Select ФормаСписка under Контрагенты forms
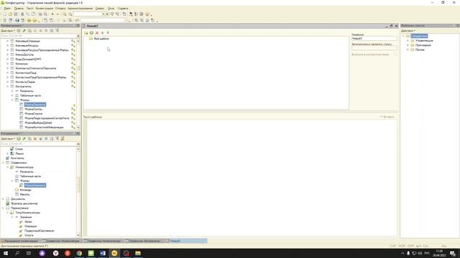 (x=34, y=114)
